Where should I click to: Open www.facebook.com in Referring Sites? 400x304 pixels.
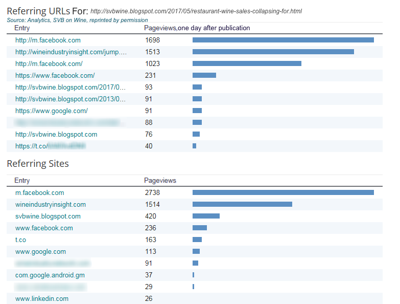click(44, 228)
